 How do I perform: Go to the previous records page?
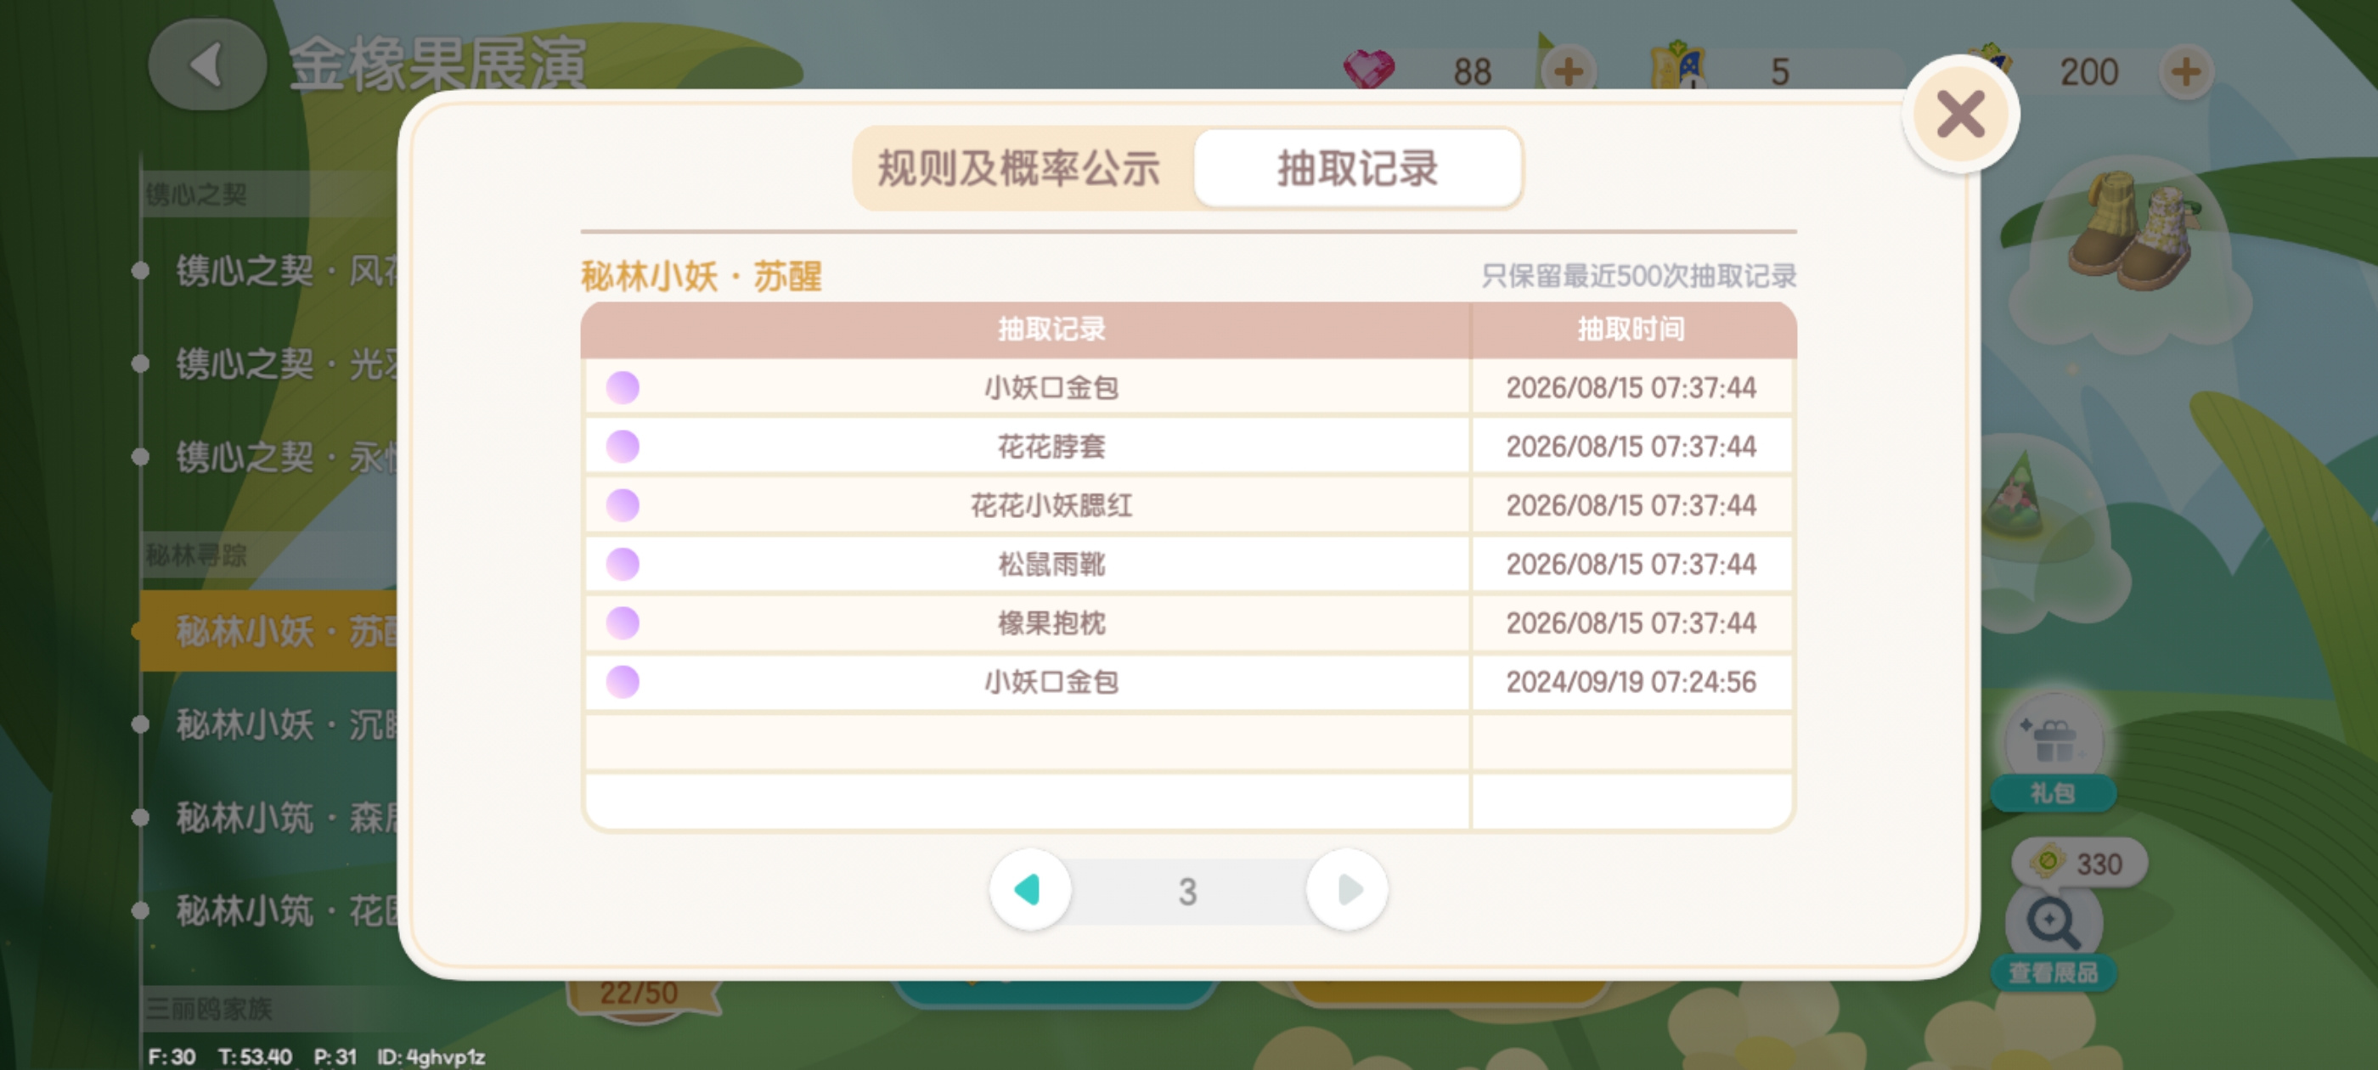coord(1029,889)
